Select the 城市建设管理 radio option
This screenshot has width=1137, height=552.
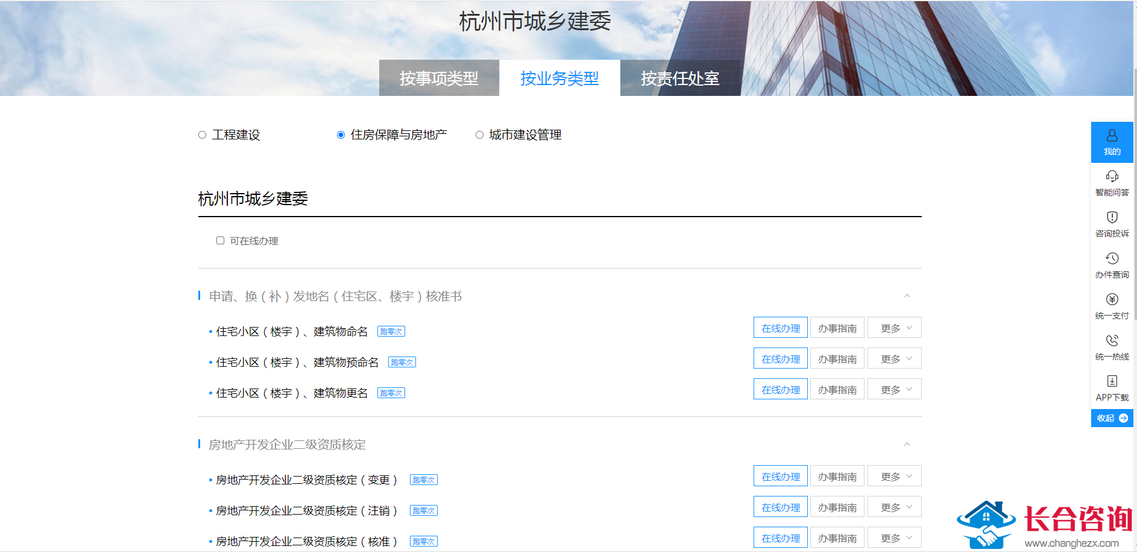[479, 135]
